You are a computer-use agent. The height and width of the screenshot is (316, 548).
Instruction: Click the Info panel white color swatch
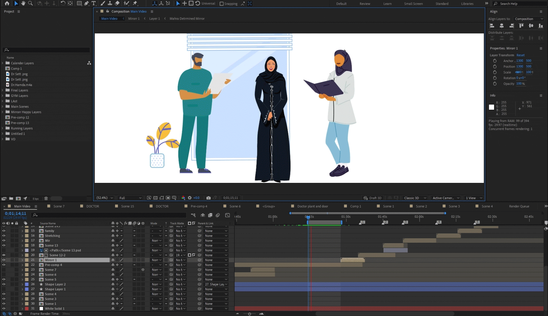click(492, 107)
